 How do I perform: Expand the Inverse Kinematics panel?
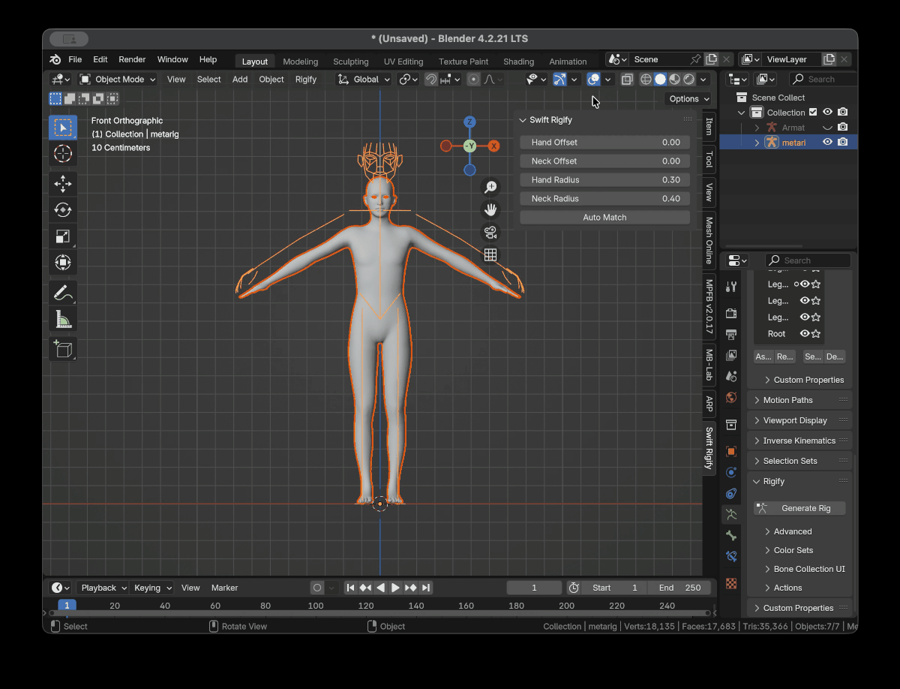point(799,441)
